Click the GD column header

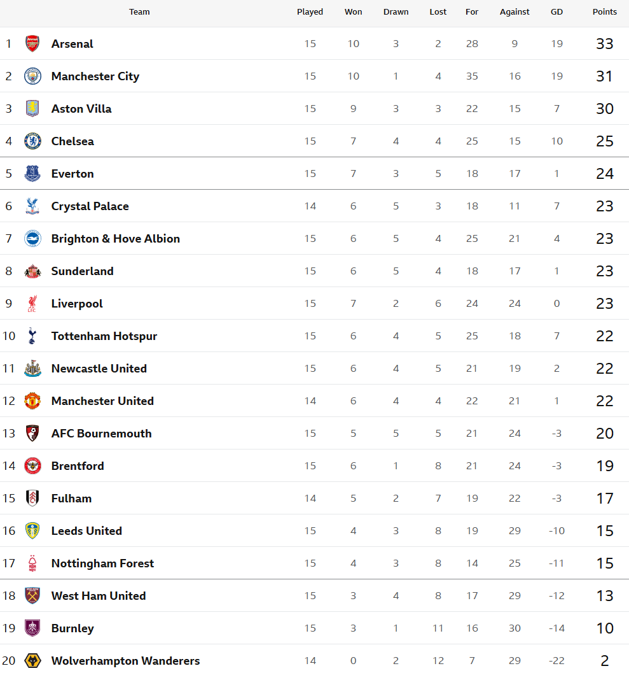556,12
